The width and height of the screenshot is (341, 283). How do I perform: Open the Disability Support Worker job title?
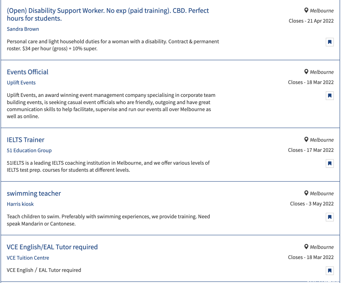point(108,14)
